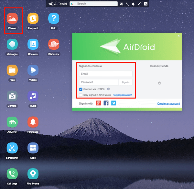Screen dimensions: 194x189
Task: Open the Call Logs icon
Action: 12,174
